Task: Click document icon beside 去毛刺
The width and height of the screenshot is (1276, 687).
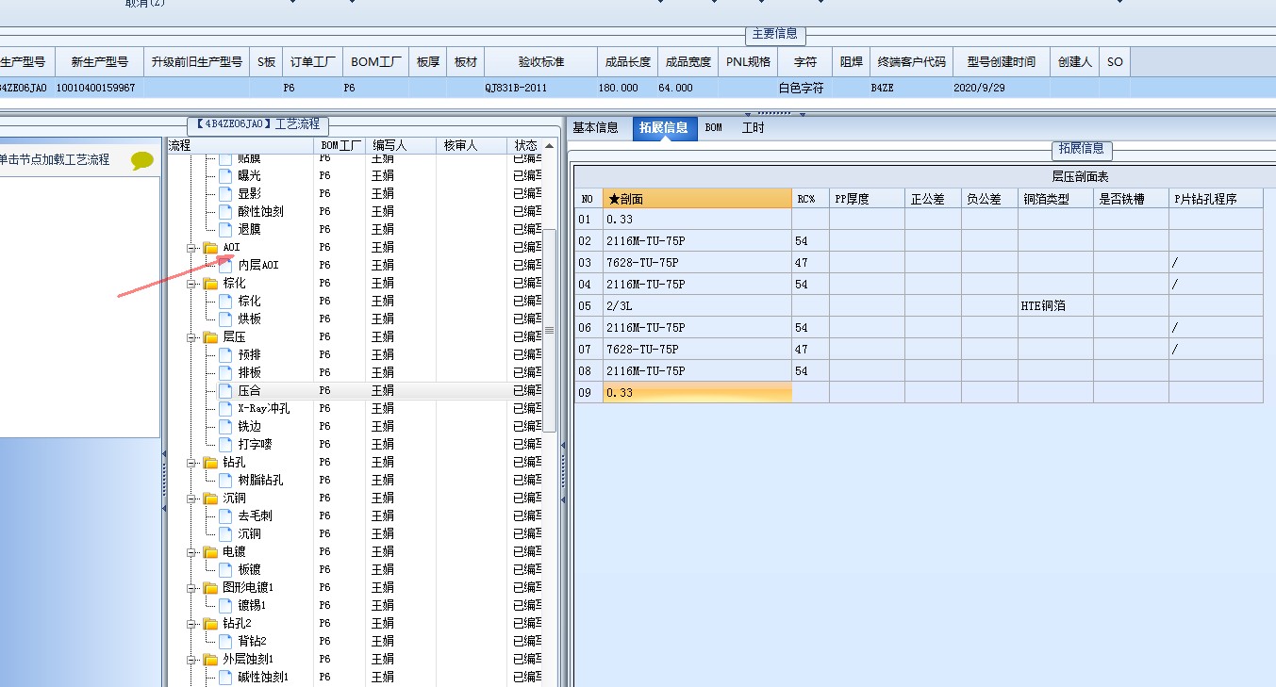Action: click(225, 515)
